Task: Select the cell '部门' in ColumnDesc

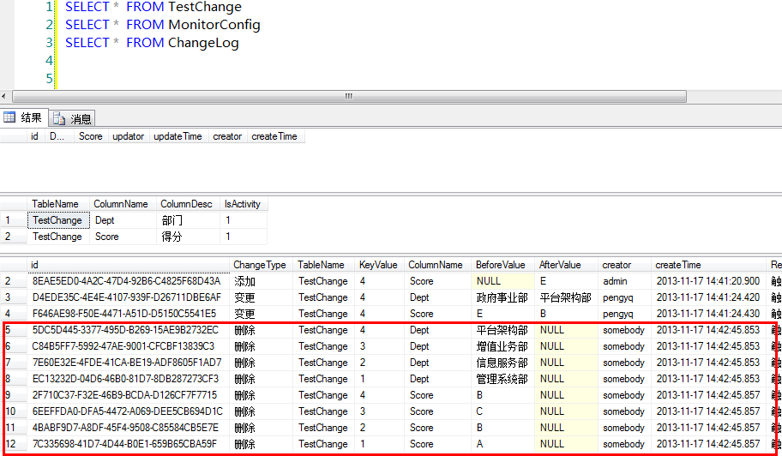Action: pyautogui.click(x=188, y=220)
